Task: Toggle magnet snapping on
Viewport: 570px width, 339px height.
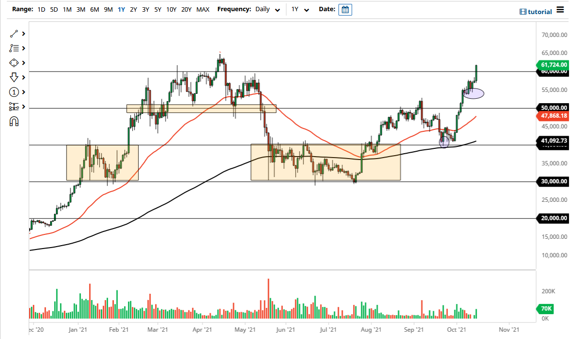Action: [14, 121]
